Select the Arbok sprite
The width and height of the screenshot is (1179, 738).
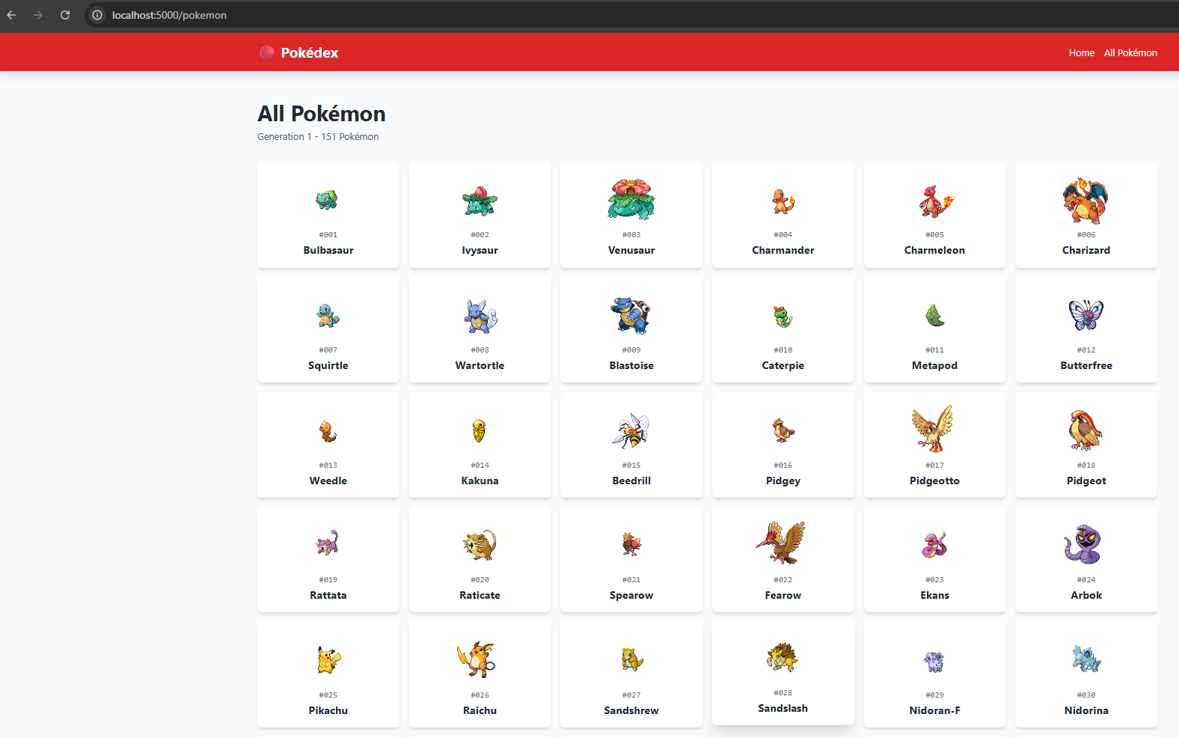click(x=1083, y=544)
